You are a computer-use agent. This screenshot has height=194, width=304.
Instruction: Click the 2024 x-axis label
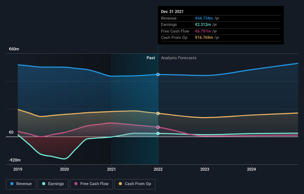[251, 170]
